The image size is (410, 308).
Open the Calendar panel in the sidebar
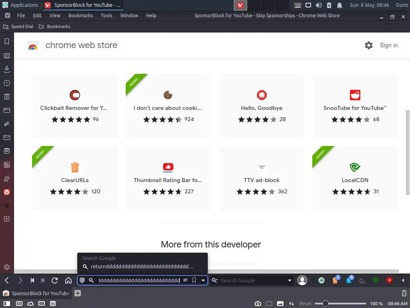point(7,151)
